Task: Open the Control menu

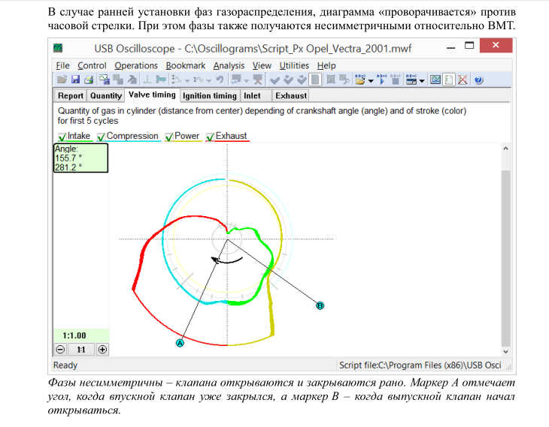Action: 92,66
